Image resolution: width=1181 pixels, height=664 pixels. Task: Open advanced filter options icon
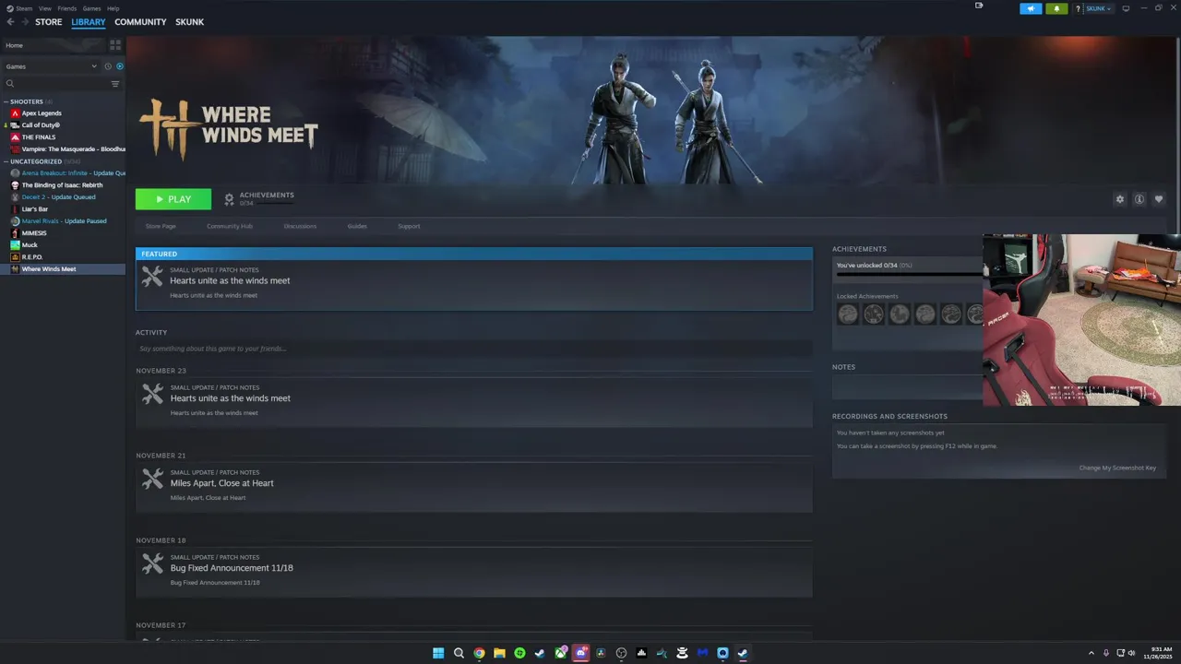tap(115, 84)
